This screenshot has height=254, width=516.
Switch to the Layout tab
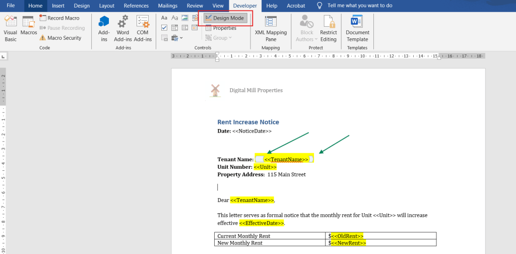click(x=107, y=6)
